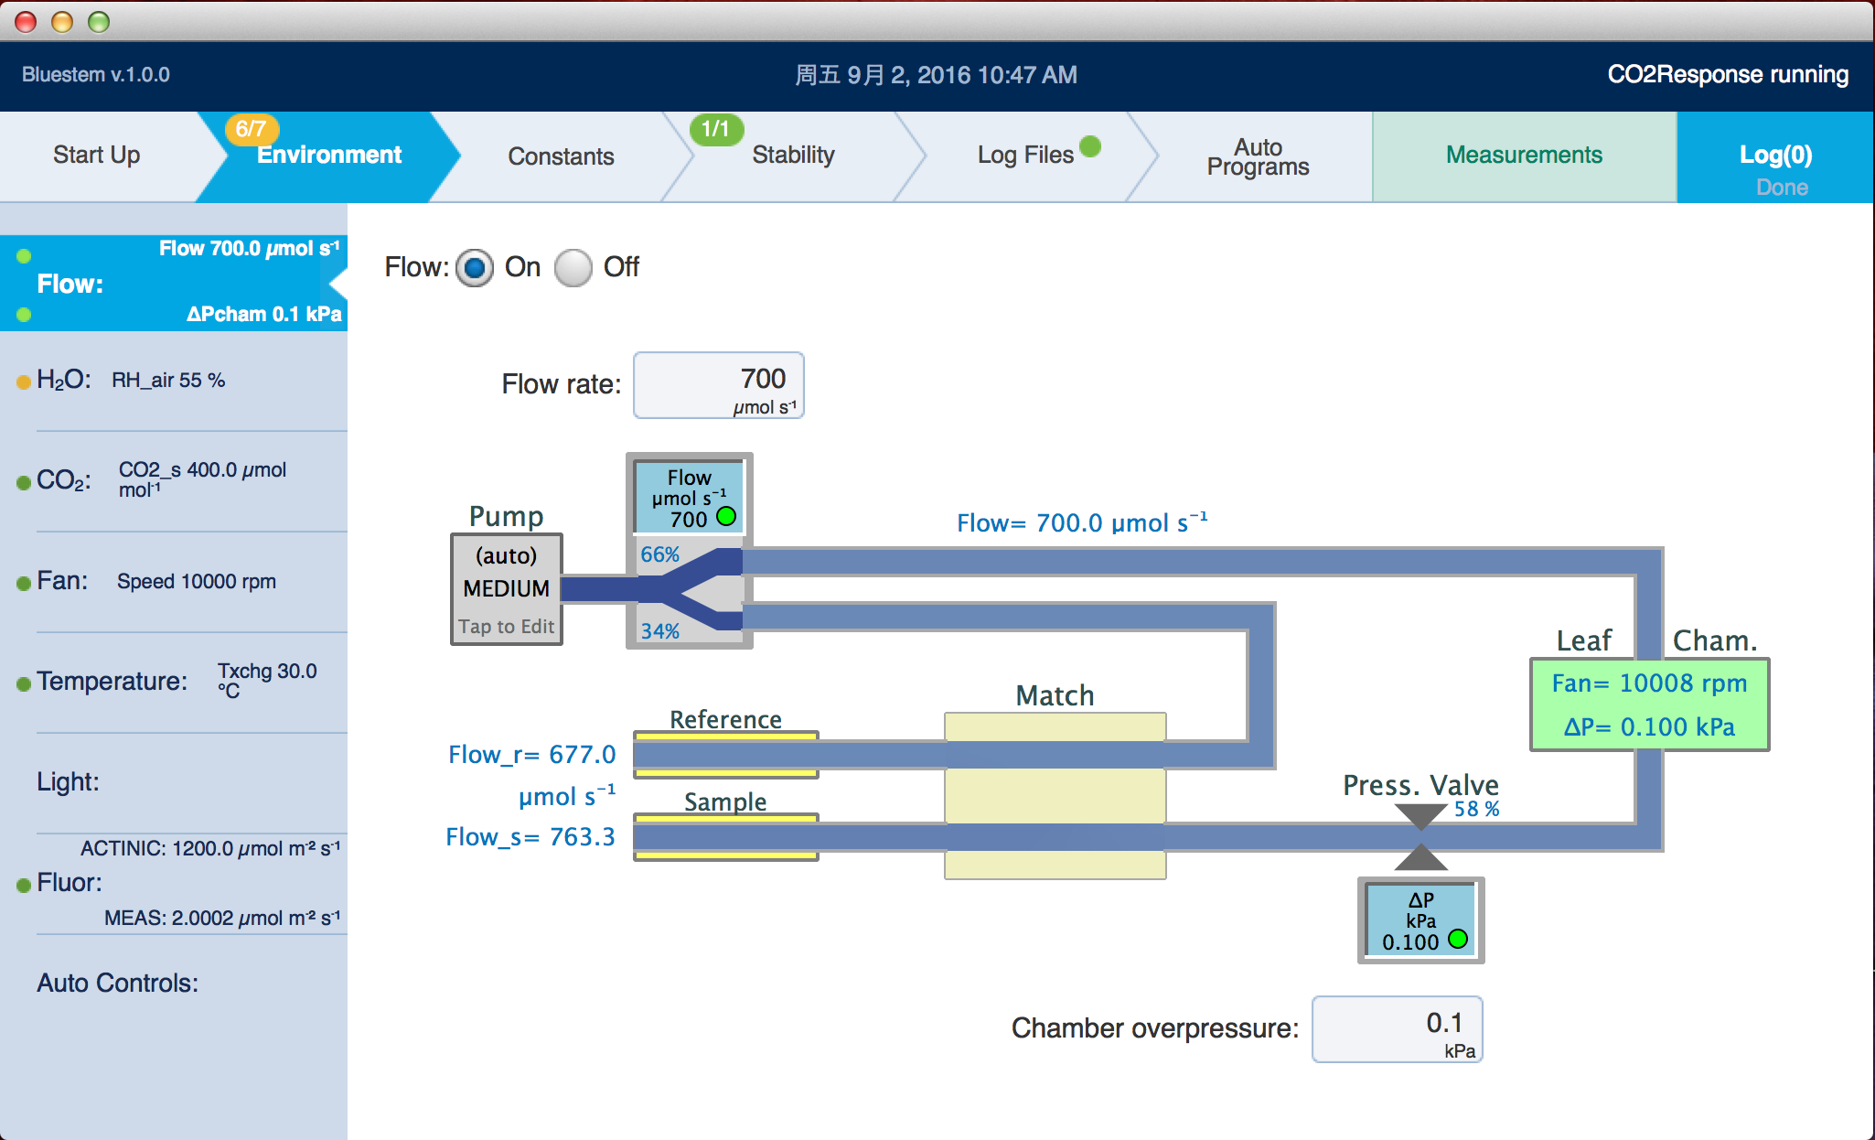Click the CO2 status indicator icon
Screen dimensions: 1875x1140
point(17,474)
